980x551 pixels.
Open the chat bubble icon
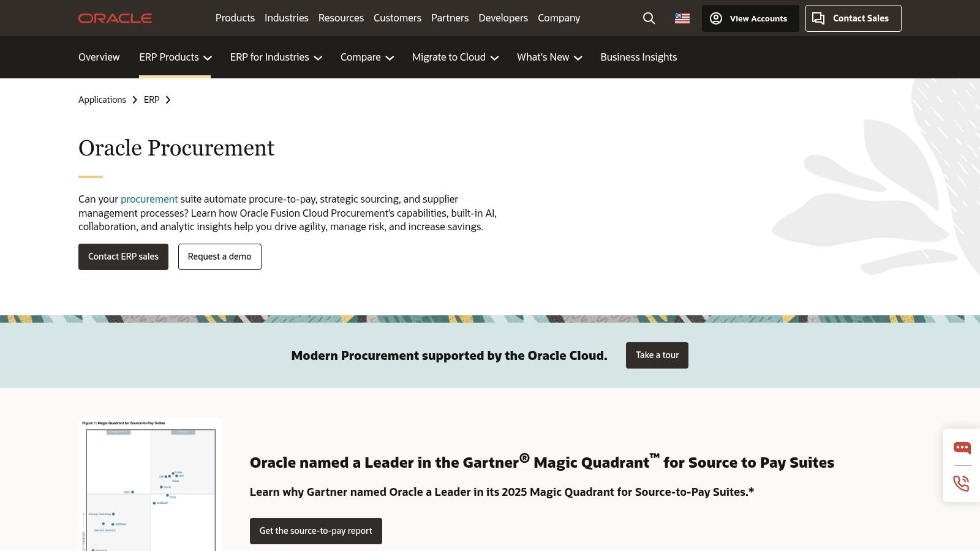click(962, 448)
